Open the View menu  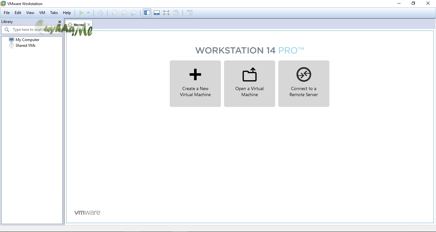coord(30,13)
